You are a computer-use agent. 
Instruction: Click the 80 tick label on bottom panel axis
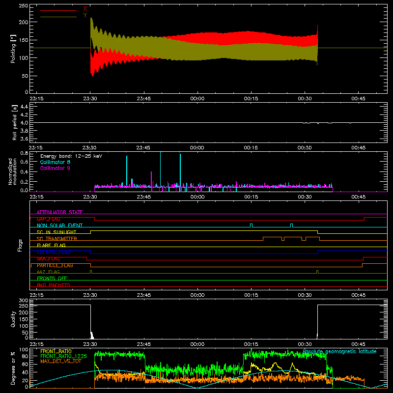coord(25,356)
